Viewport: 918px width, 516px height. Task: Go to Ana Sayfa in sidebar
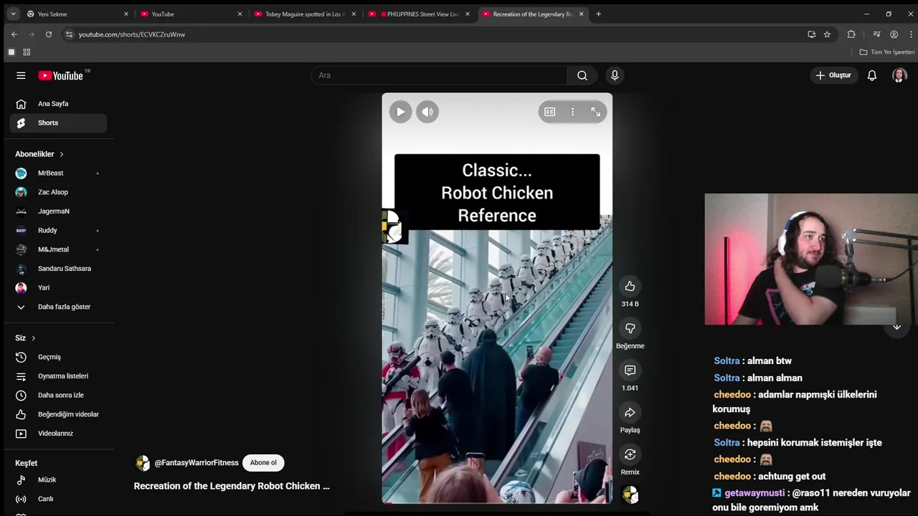pos(59,104)
